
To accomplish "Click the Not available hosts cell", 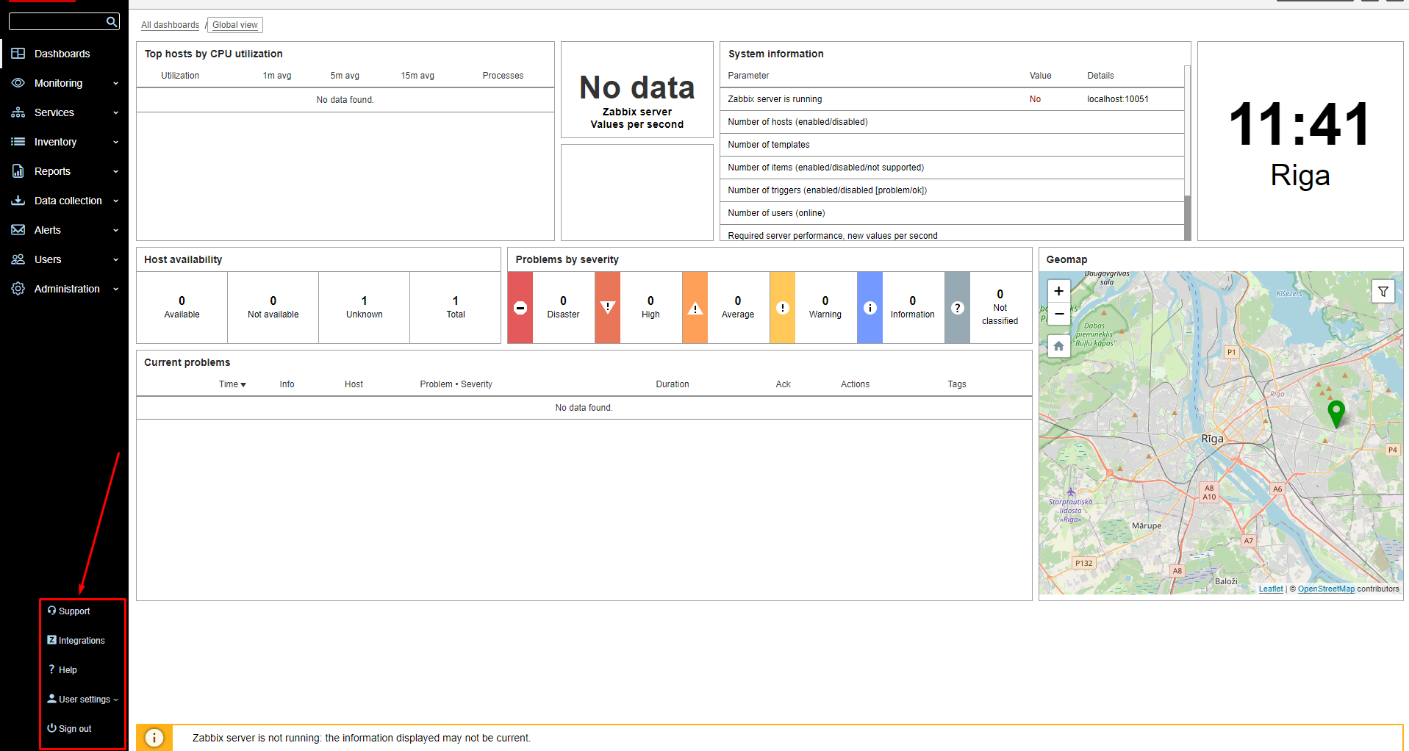I will [273, 307].
